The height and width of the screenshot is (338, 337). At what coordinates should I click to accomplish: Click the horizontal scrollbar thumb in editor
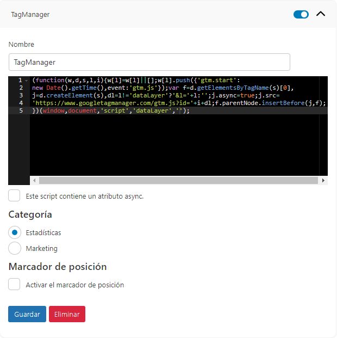178,180
